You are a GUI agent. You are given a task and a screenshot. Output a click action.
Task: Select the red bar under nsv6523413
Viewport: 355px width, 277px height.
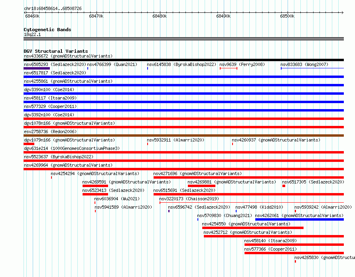95,194
